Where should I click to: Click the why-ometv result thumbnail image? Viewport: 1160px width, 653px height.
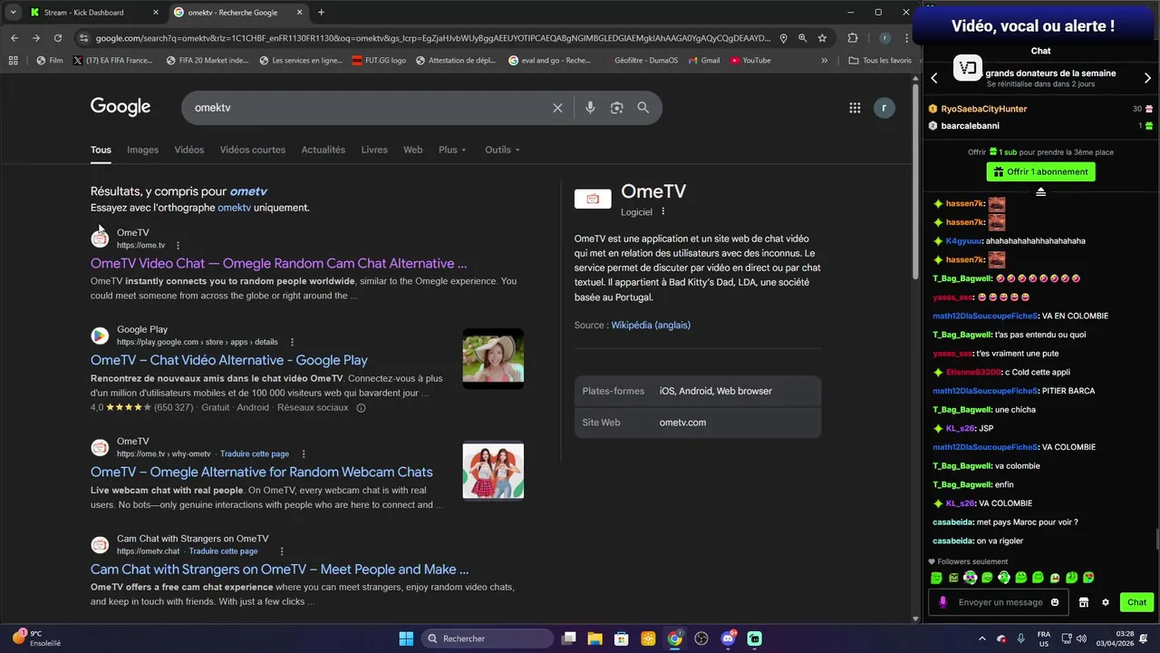493,471
